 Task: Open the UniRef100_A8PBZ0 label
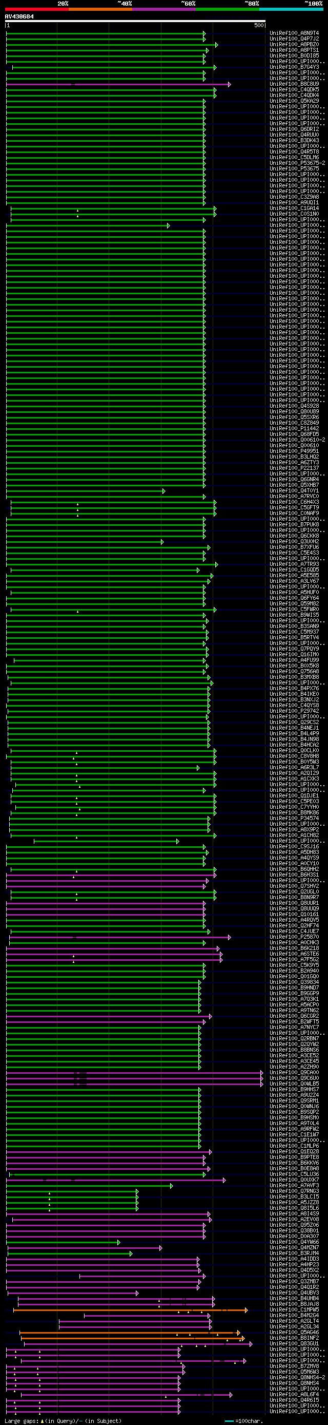(294, 44)
